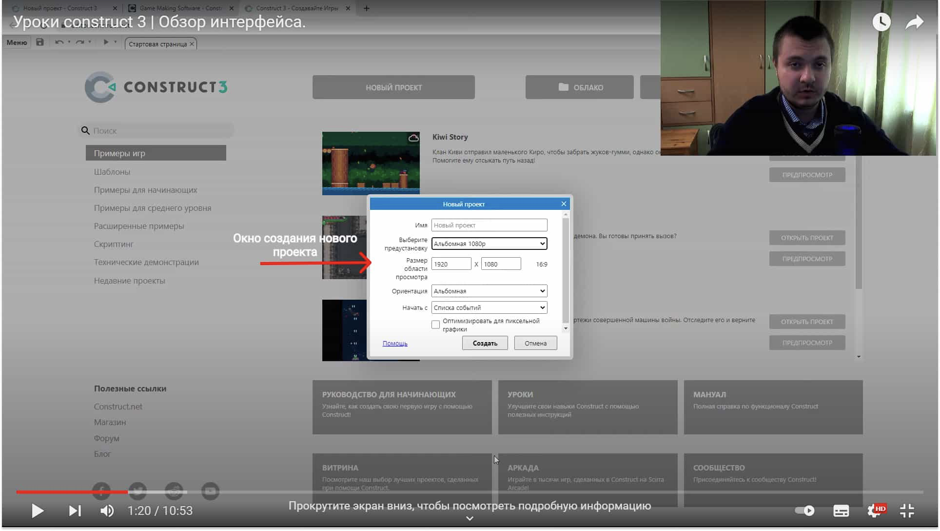Viewport: 940px width, 531px height.
Task: Open the РУКОВОДСТВО ДЛЯ НАЧИНАЮЩИХ card
Action: click(x=402, y=408)
